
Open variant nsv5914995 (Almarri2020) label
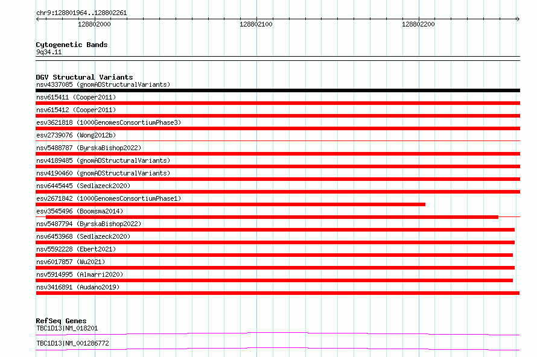[x=80, y=274]
